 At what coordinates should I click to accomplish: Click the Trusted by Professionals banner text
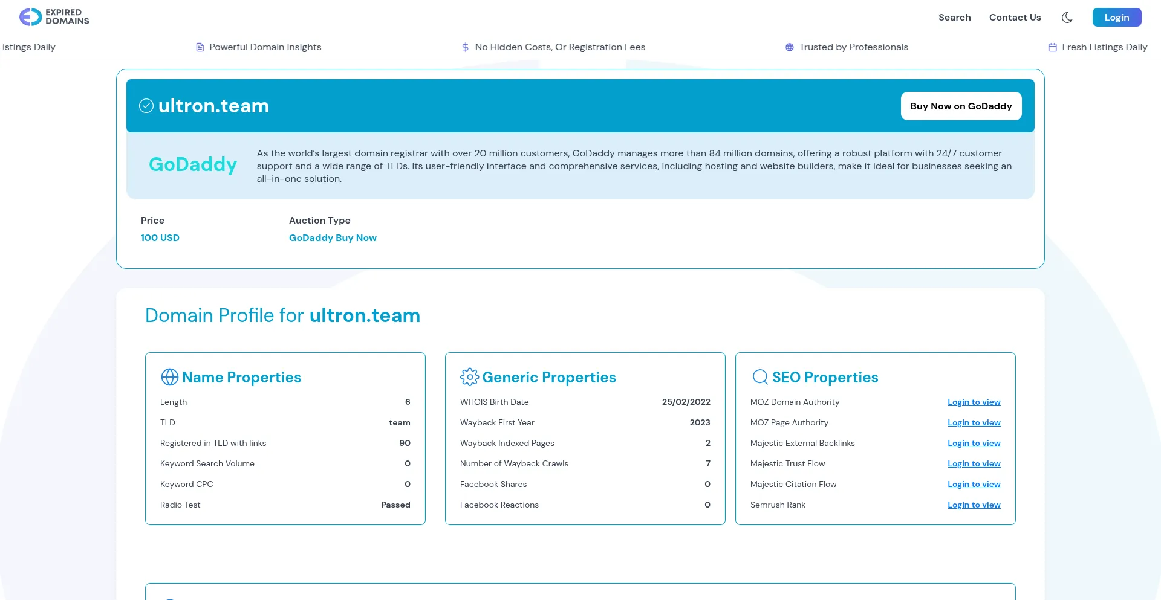pyautogui.click(x=853, y=47)
